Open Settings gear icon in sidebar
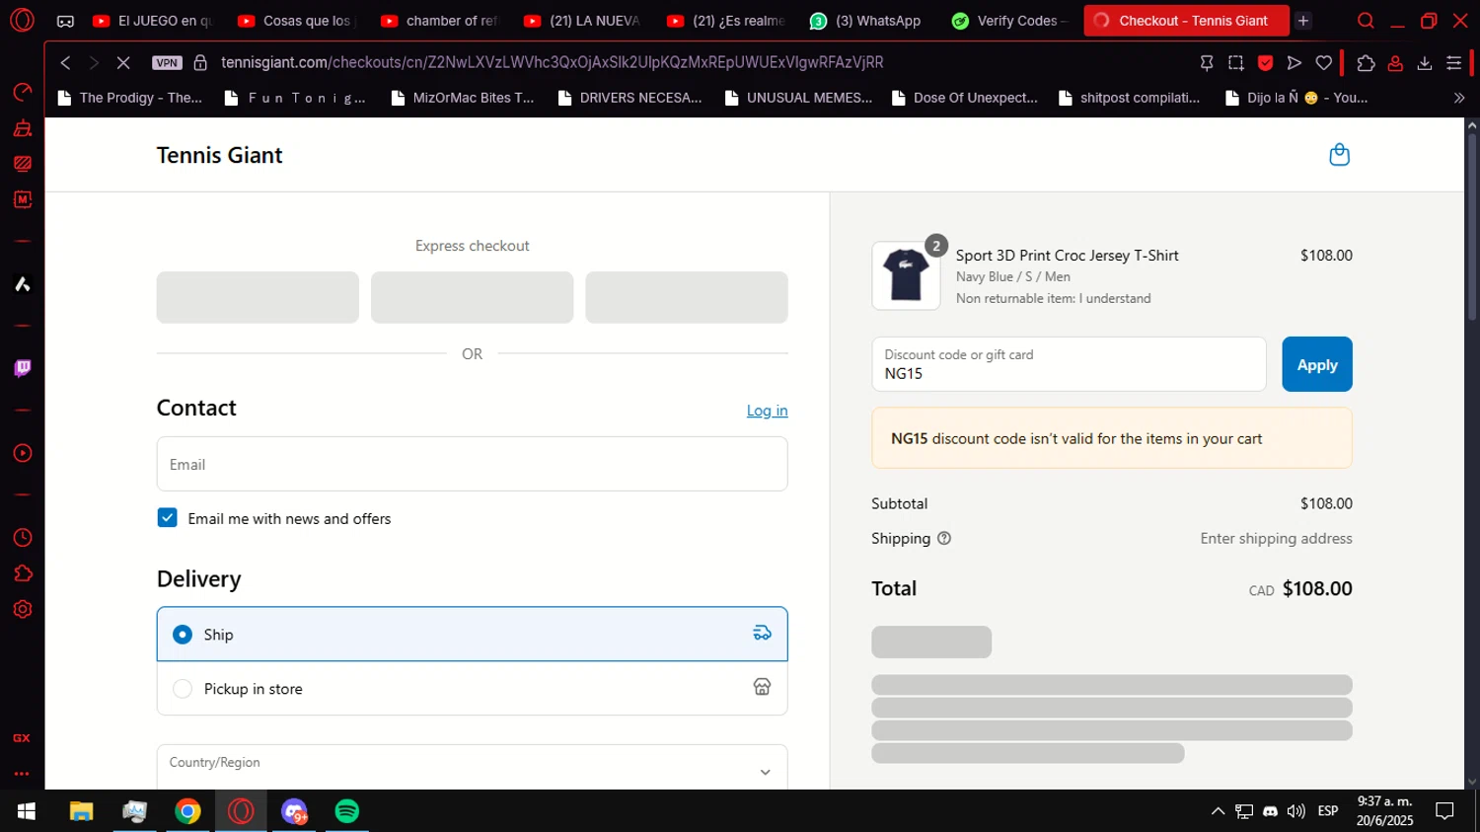This screenshot has height=832, width=1480. pos(22,609)
